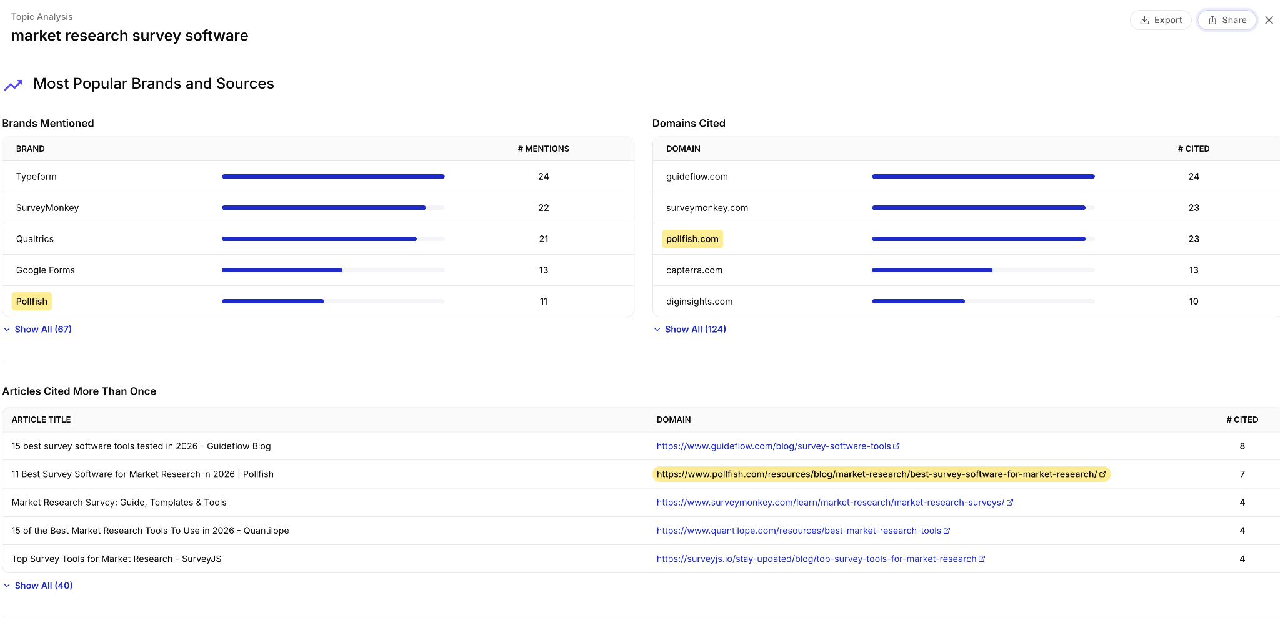Image resolution: width=1280 pixels, height=638 pixels.
Task: Click the capterra.com domain row
Action: 966,270
